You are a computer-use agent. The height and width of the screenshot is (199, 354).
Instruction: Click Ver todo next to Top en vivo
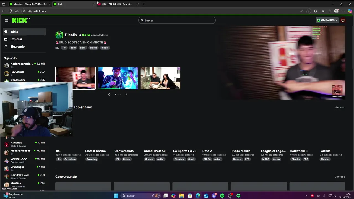[340, 107]
